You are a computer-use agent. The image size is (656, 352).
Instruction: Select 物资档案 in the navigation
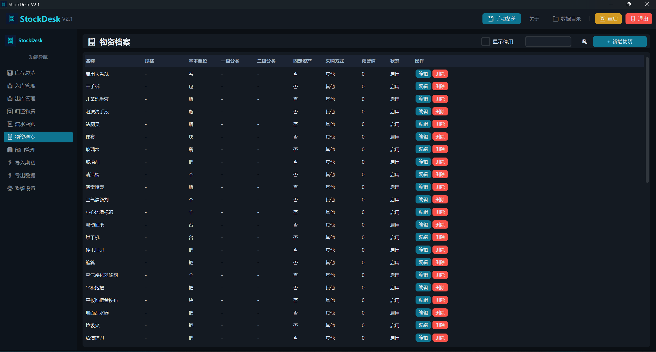click(x=38, y=137)
